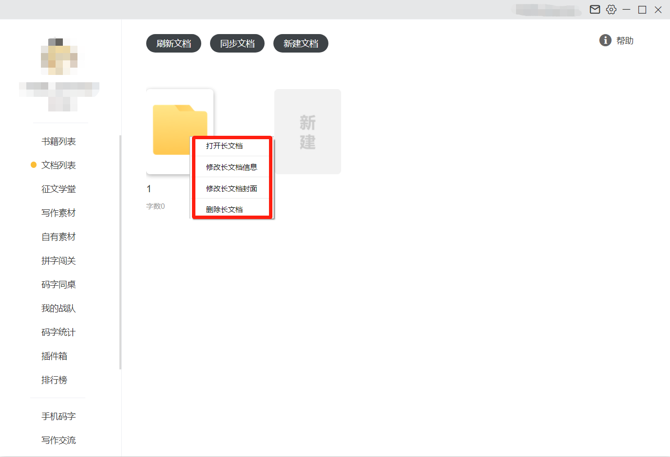This screenshot has width=670, height=457.
Task: Click 刷新文档 button
Action: point(173,43)
